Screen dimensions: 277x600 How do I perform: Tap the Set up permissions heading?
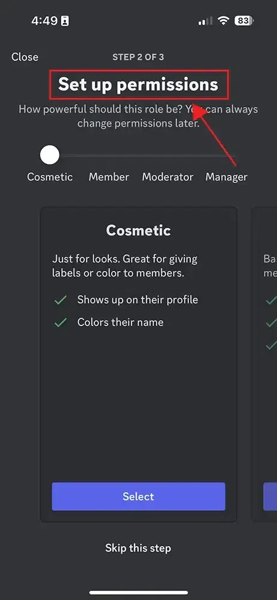pos(138,84)
